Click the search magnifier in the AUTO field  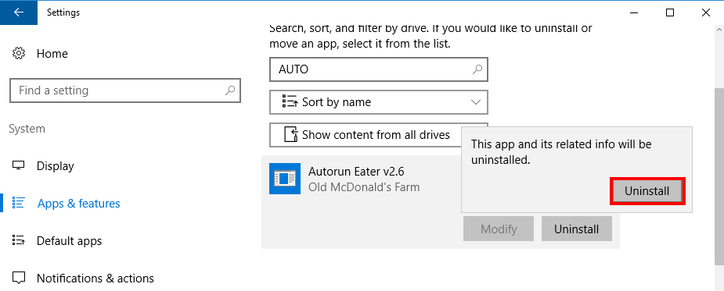(x=477, y=69)
